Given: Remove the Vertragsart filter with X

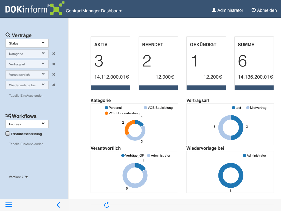Looking at the screenshot, I should point(54,64).
